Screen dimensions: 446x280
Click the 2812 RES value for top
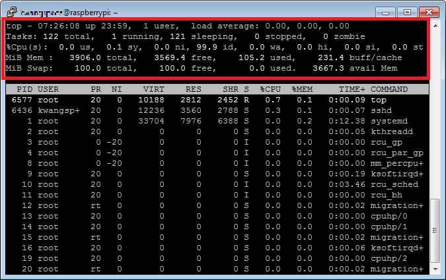click(191, 100)
